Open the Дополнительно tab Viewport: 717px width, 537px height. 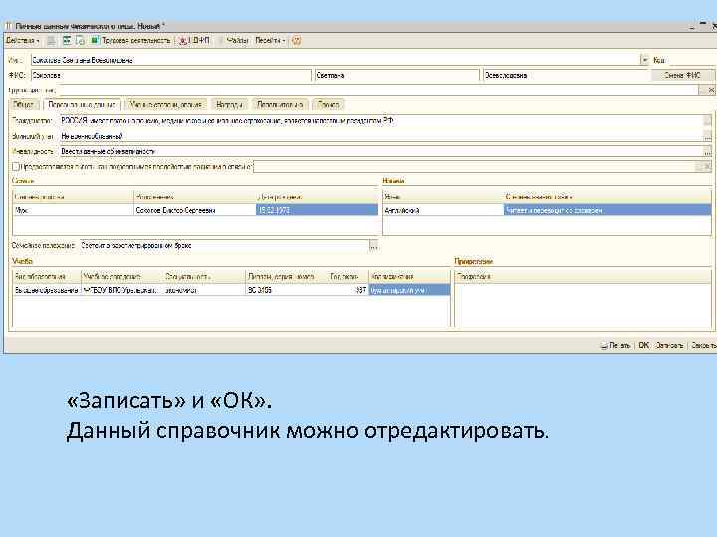click(280, 105)
